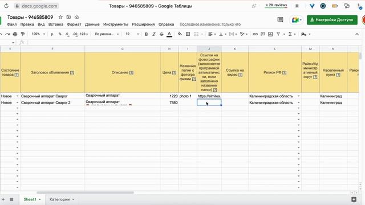Open the Вставка menu
Viewport: 365px width, 205px height.
pyautogui.click(x=56, y=24)
